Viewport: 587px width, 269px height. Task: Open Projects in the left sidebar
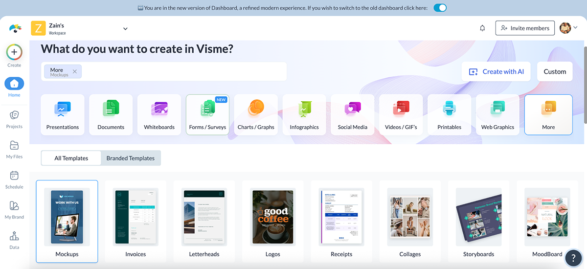pyautogui.click(x=14, y=115)
